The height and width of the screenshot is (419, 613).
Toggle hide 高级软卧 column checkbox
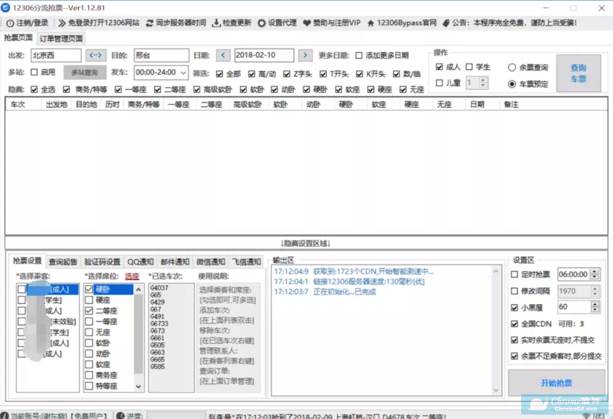197,89
